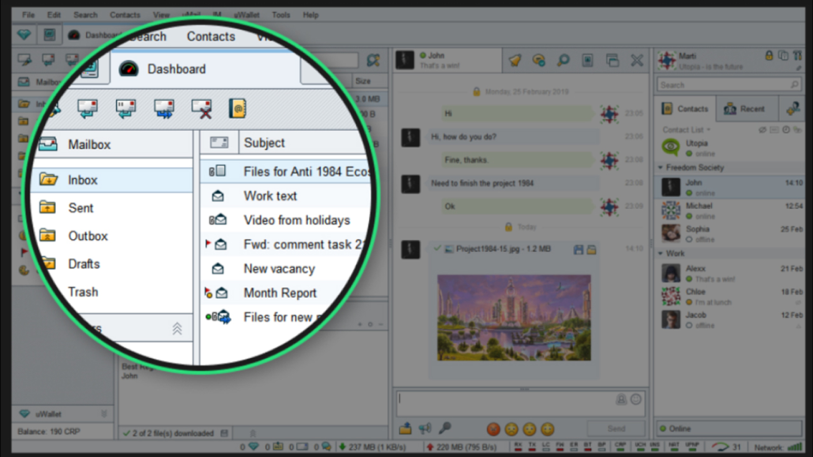This screenshot has height=457, width=813.
Task: Click the lock icon next to Marti's profile
Action: (x=769, y=55)
